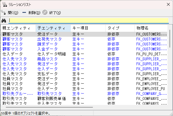Image resolution: width=173 pixels, height=116 pixels.
Task: Sort by 子エンティティ column header
Action: click(53, 28)
